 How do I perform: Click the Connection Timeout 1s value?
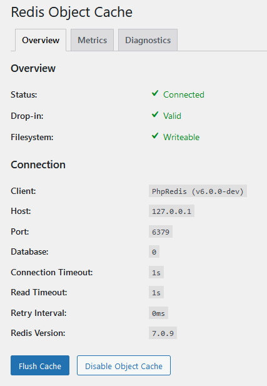click(x=156, y=272)
